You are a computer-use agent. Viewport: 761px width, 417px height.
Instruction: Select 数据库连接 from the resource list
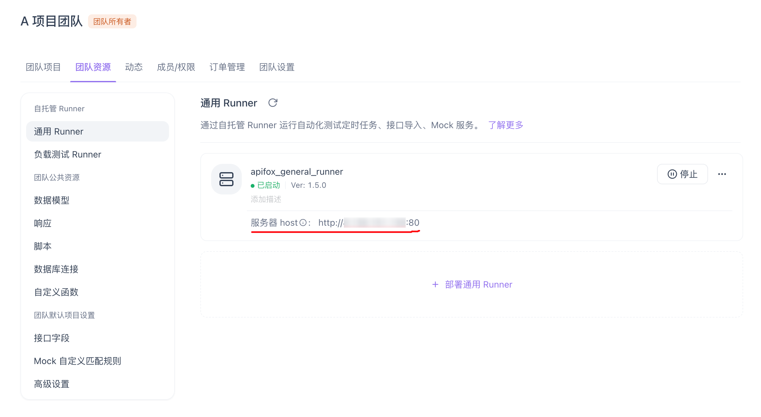click(57, 269)
